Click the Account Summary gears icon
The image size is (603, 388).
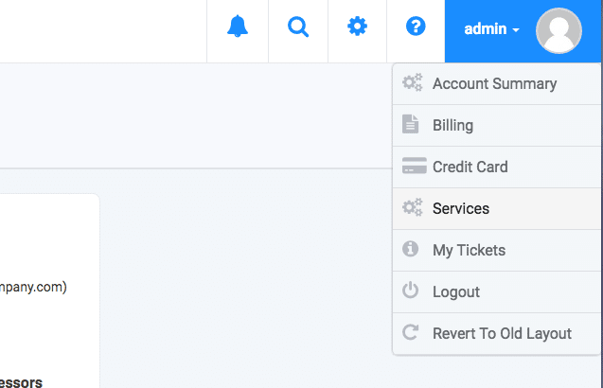(x=412, y=83)
